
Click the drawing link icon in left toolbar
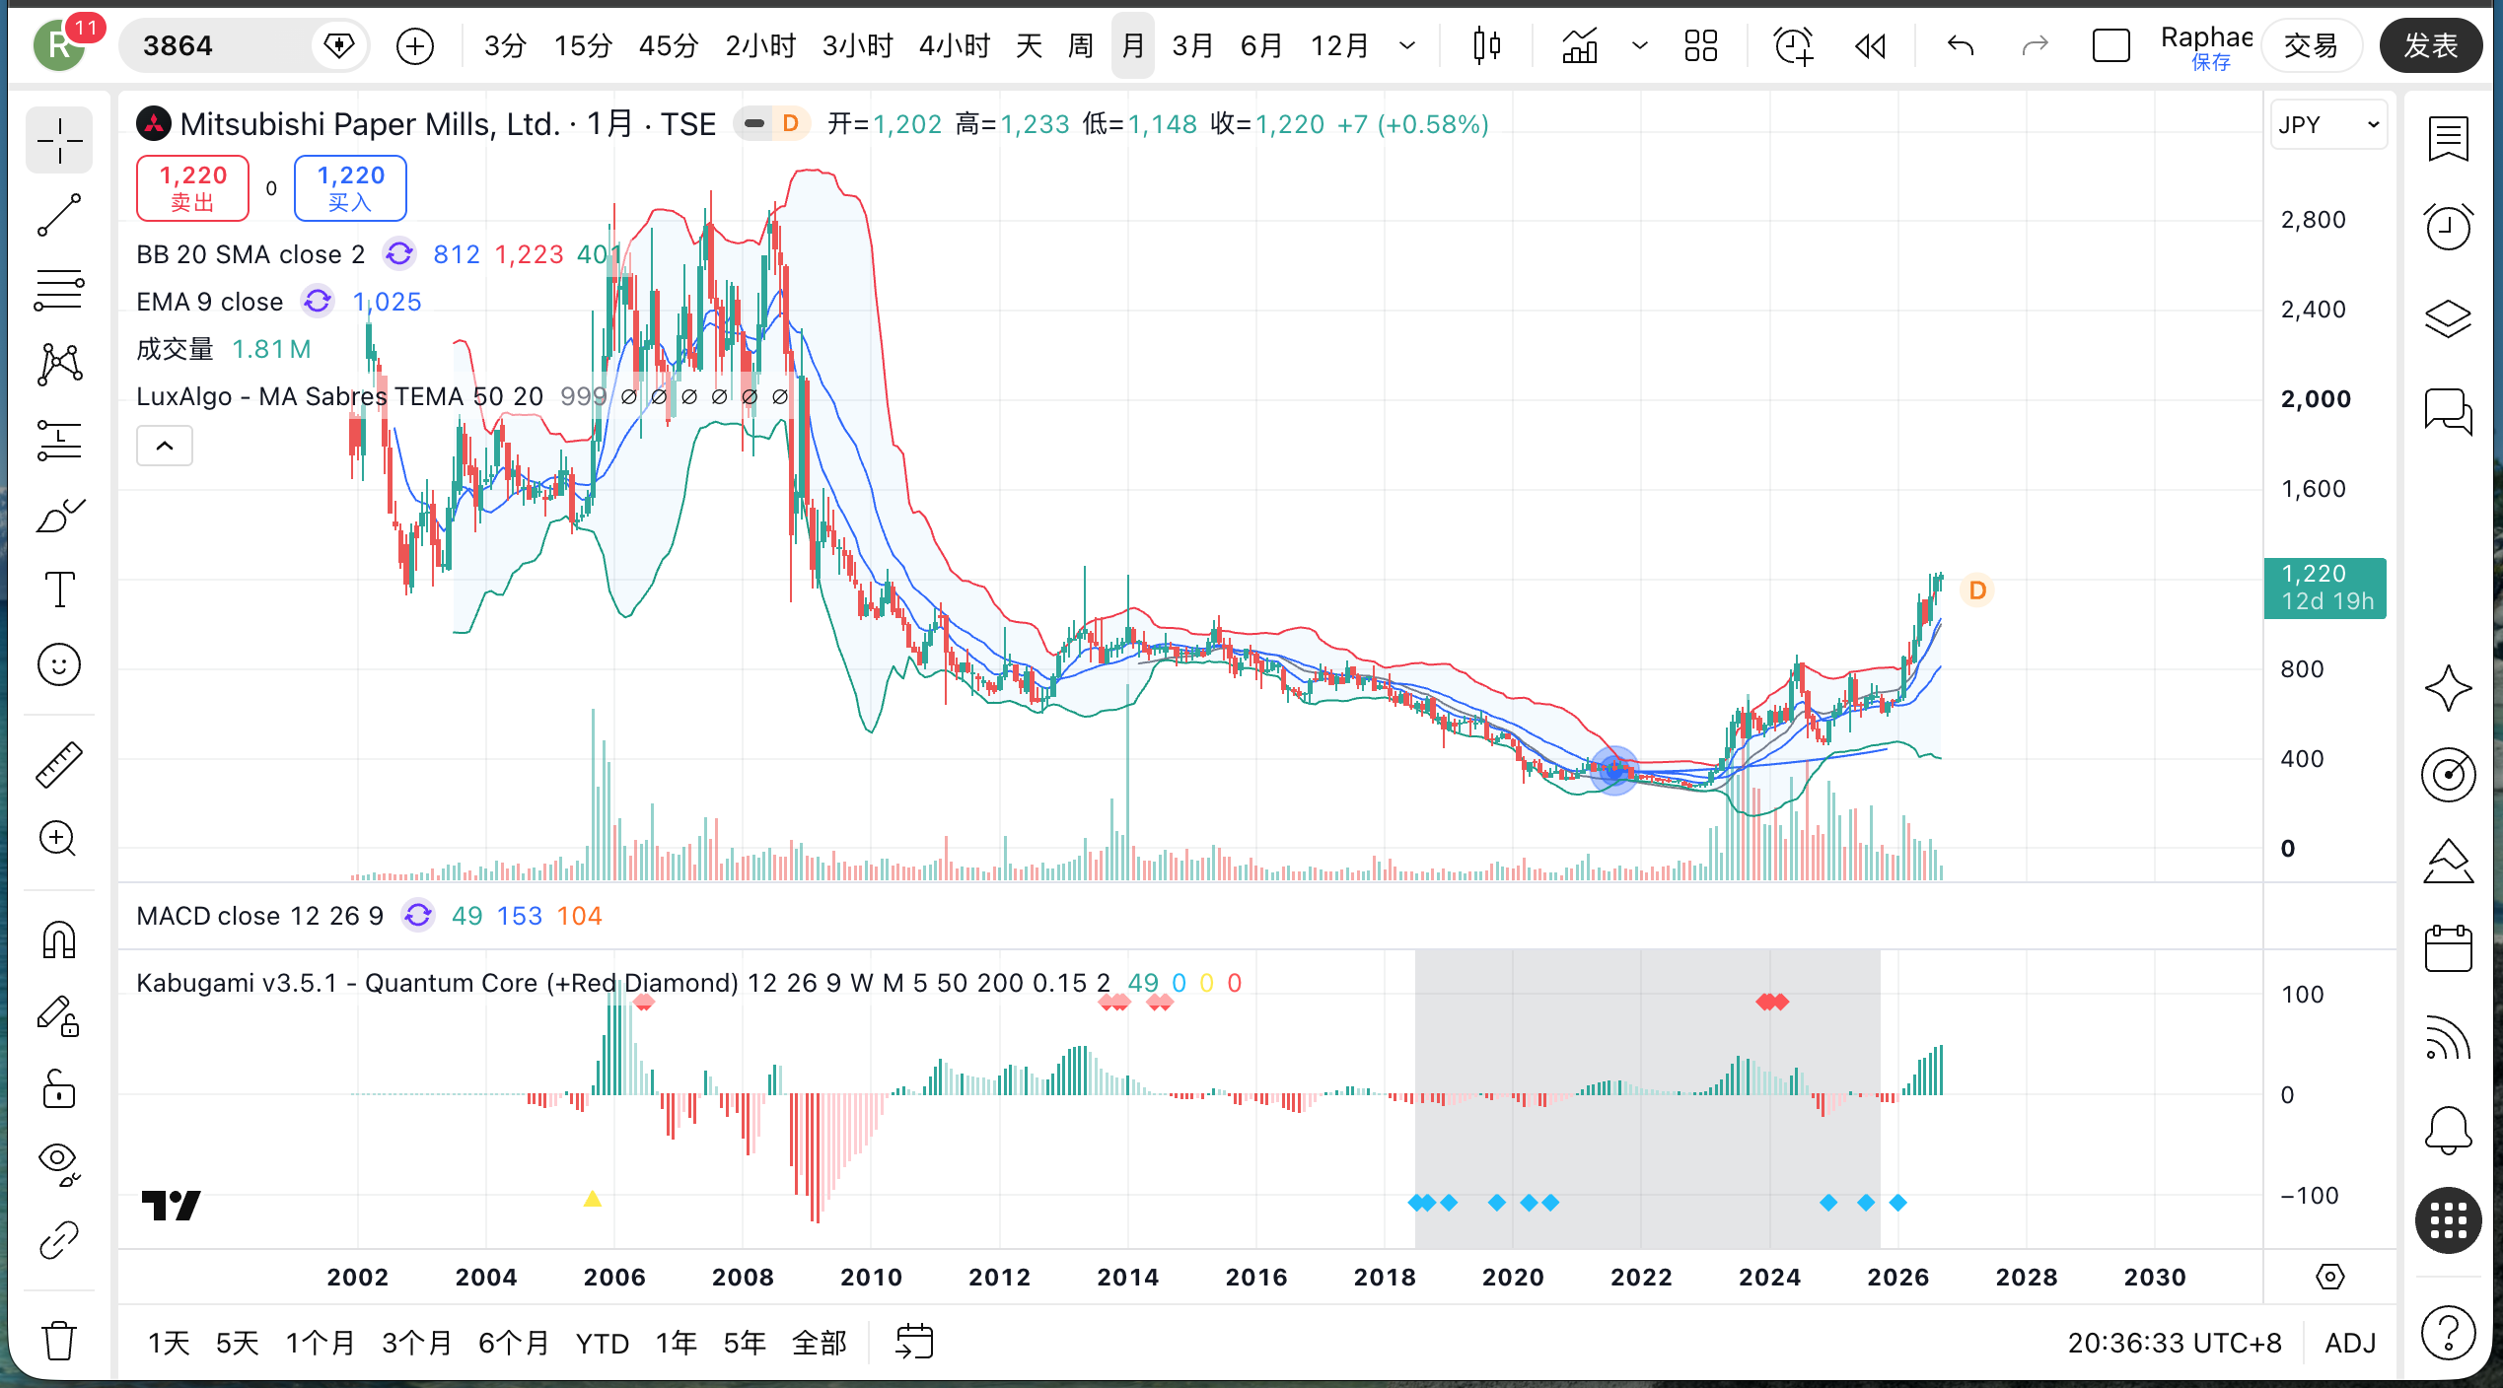pos(59,1240)
